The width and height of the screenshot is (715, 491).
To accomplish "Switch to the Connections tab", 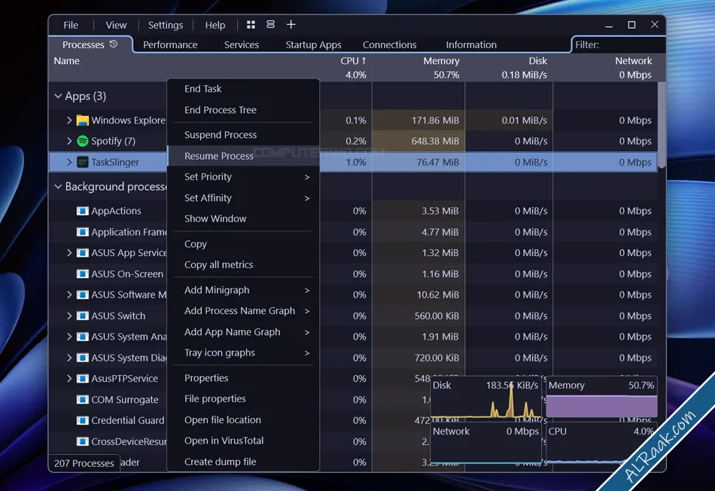I will (x=389, y=44).
